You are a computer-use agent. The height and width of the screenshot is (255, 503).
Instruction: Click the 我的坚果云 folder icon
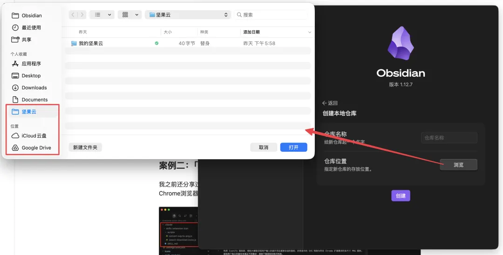74,43
